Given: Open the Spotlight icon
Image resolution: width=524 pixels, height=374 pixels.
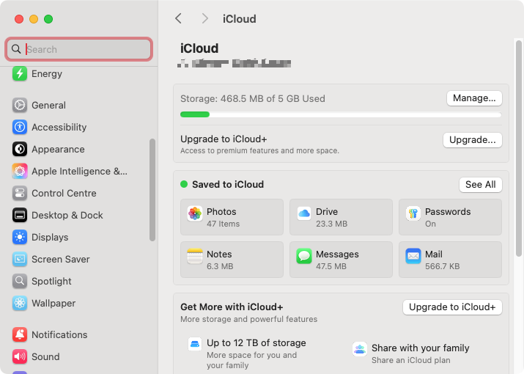Looking at the screenshot, I should point(20,282).
